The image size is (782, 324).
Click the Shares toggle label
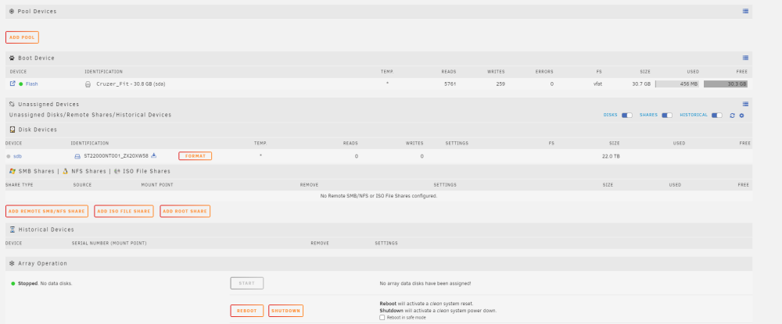click(x=648, y=115)
